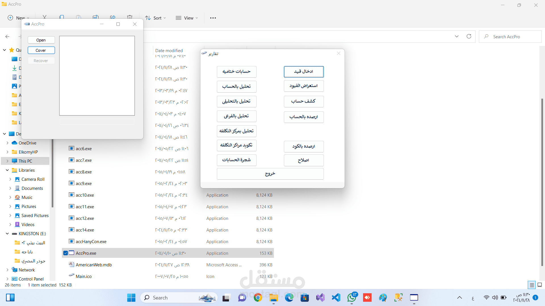Collapse the Libraries tree node
This screenshot has height=306, width=545.
tap(7, 170)
